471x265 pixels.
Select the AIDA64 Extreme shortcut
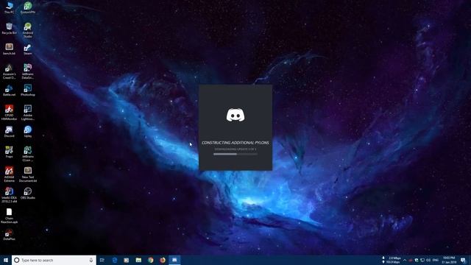point(9,174)
